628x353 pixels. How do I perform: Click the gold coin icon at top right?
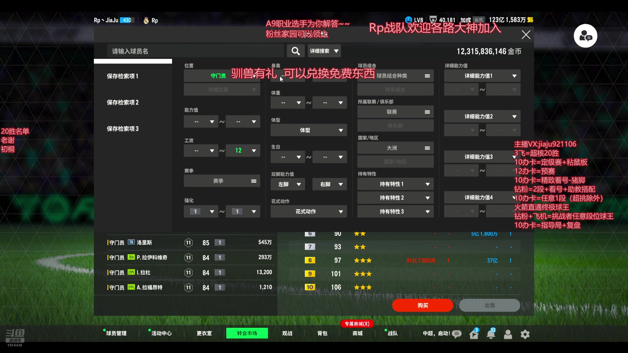click(530, 20)
